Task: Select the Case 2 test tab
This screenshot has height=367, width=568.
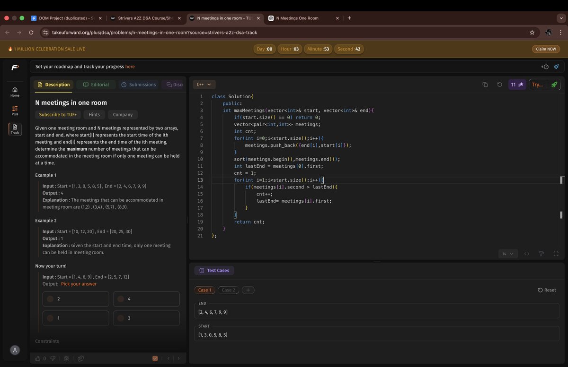Action: tap(229, 290)
